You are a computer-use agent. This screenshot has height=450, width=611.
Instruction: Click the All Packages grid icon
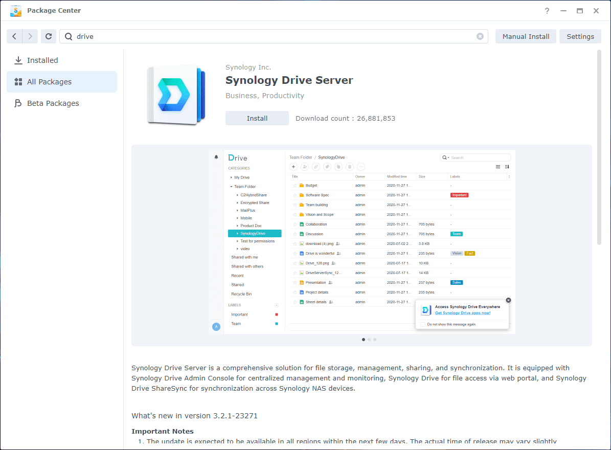tap(18, 82)
